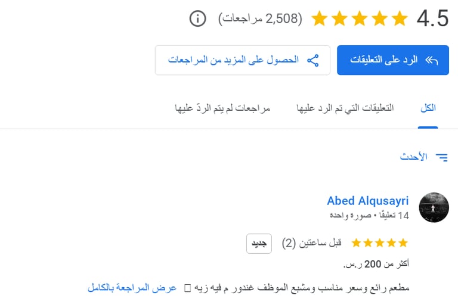Click the 14 تعليقًا reviewer stats text

(394, 216)
